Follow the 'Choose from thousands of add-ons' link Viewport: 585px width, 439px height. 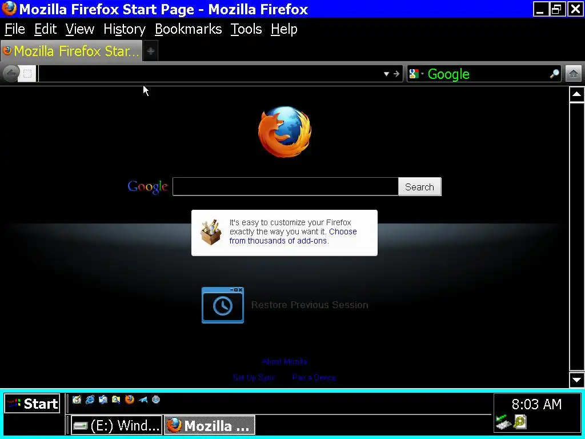tap(293, 236)
